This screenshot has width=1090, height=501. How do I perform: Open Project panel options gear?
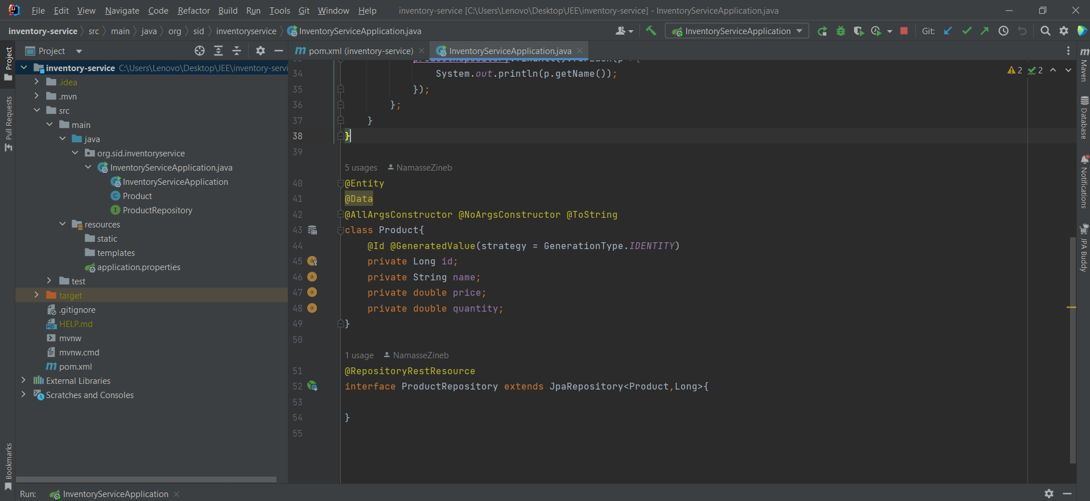260,51
